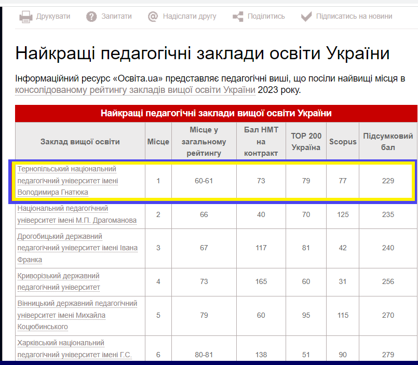The image size is (418, 365).
Task: Click НМТ value 117 in Дрогобицький row
Action: click(x=261, y=248)
